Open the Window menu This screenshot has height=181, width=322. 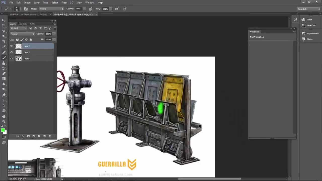coord(90,3)
